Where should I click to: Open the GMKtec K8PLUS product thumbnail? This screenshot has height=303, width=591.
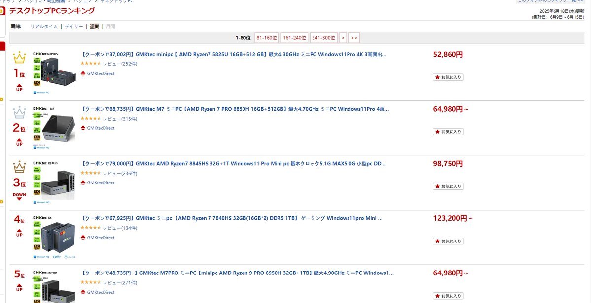pos(54,182)
